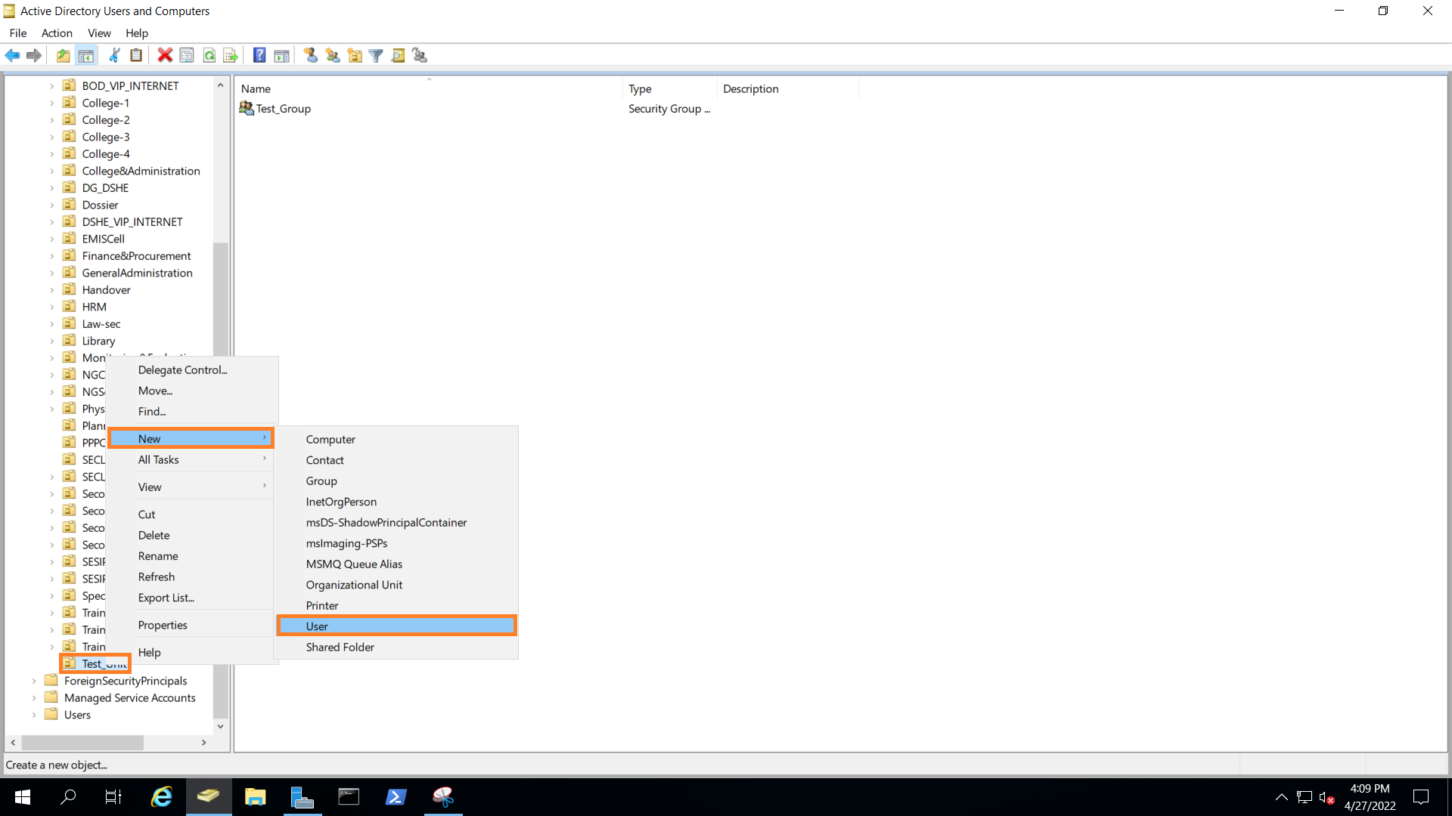Choose Organizational Unit from submenu
The image size is (1452, 816).
397,585
